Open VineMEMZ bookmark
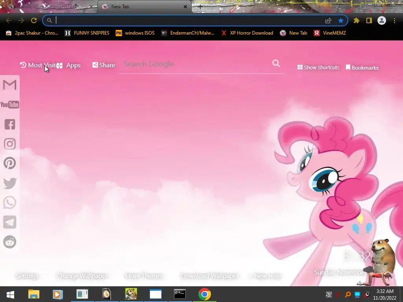 [330, 33]
